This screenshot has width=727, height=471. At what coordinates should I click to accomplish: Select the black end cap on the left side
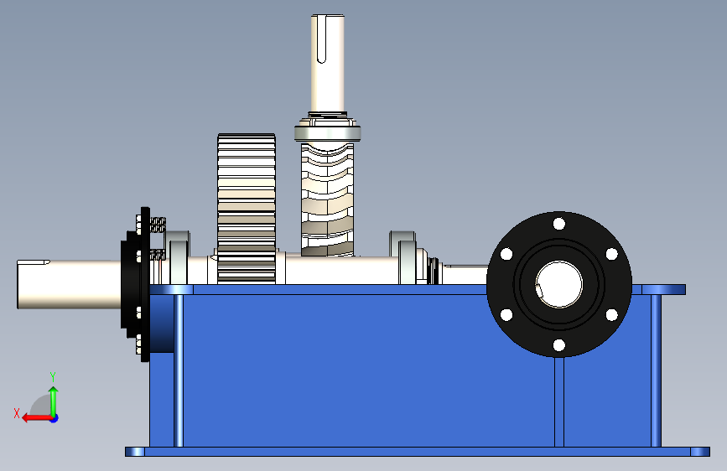click(135, 284)
